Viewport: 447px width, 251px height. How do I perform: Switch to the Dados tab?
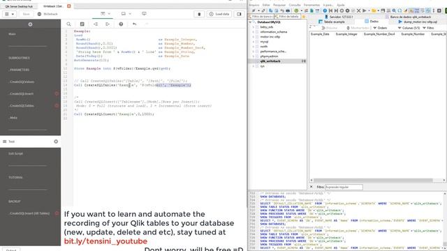point(372,22)
